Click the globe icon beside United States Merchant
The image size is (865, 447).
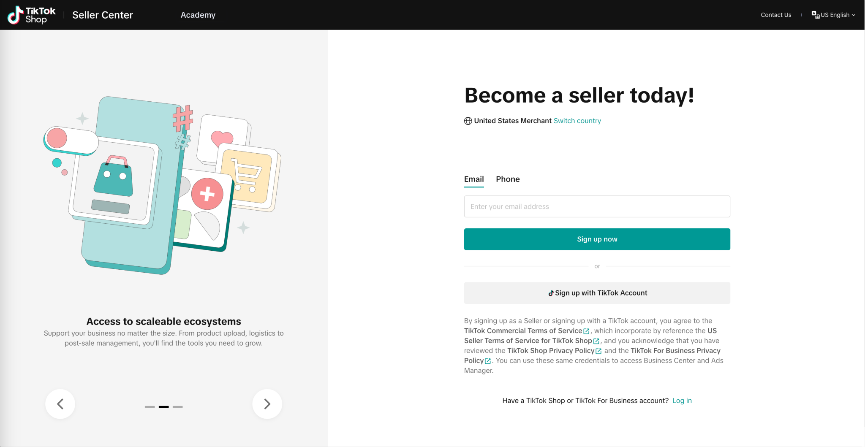(468, 121)
